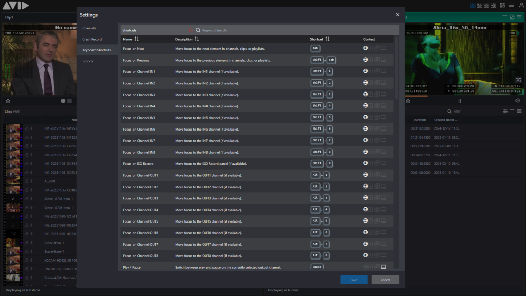Click the stop square button under Clip1 player
Screen dimensions: 526x296
pyautogui.click(x=69, y=101)
